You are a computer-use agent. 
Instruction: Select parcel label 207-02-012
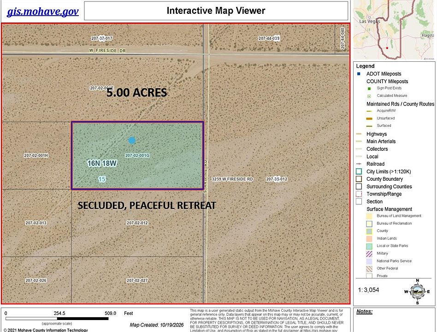[x=137, y=223]
